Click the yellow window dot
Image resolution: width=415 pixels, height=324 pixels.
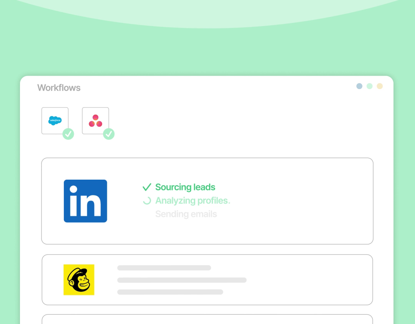[380, 86]
